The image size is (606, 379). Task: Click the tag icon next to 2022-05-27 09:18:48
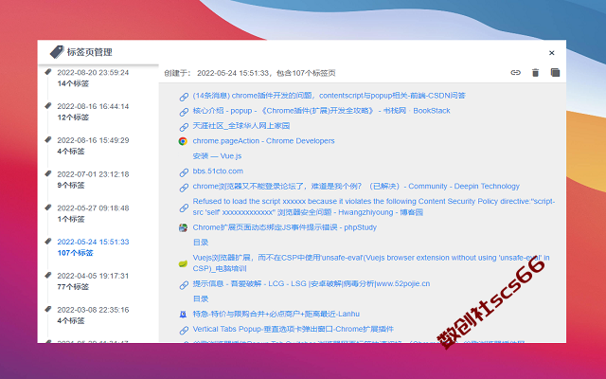[48, 208]
